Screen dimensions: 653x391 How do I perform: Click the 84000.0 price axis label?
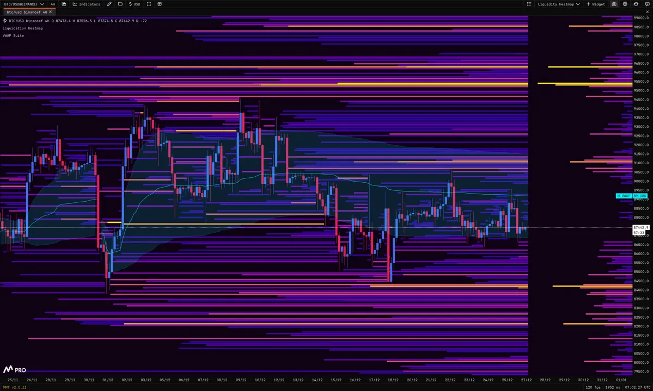tap(640, 290)
